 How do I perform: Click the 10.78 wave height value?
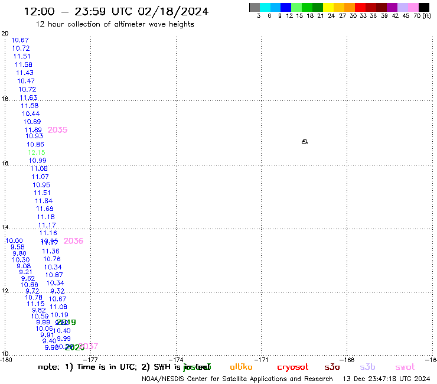click(x=34, y=298)
